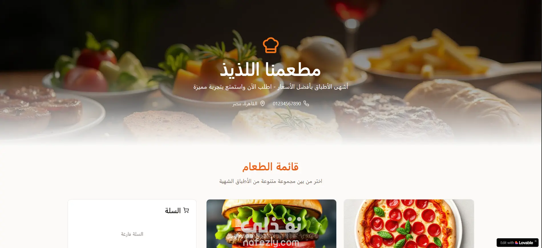Click the orange chef hat logo
The image size is (542, 248).
[x=271, y=45]
